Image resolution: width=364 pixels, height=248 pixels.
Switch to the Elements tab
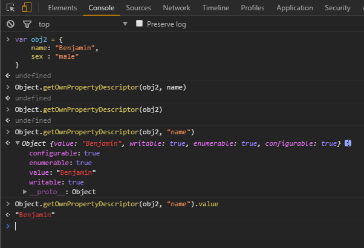tap(62, 8)
